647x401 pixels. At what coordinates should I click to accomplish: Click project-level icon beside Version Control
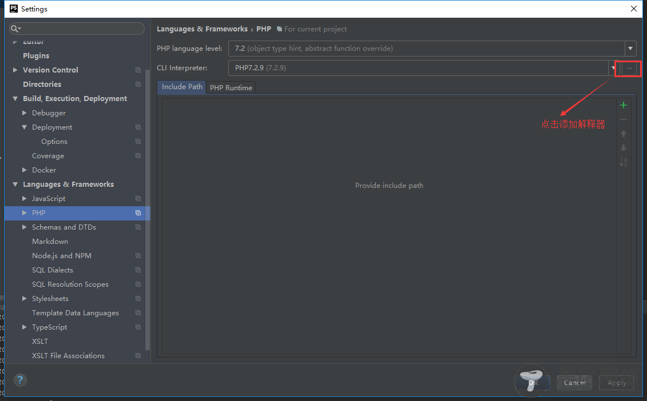coord(138,70)
